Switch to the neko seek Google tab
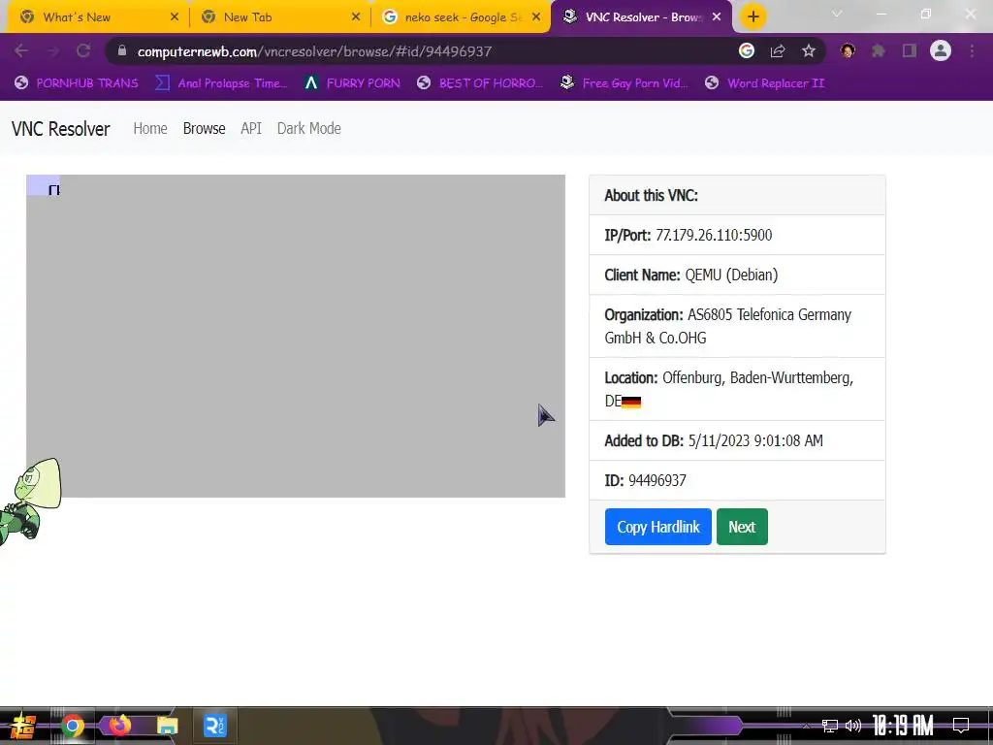Screen dimensions: 993x745 coord(463,17)
